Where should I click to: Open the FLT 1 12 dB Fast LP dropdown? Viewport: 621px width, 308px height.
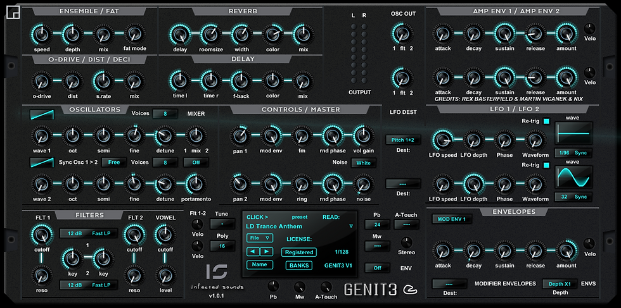tap(89, 233)
